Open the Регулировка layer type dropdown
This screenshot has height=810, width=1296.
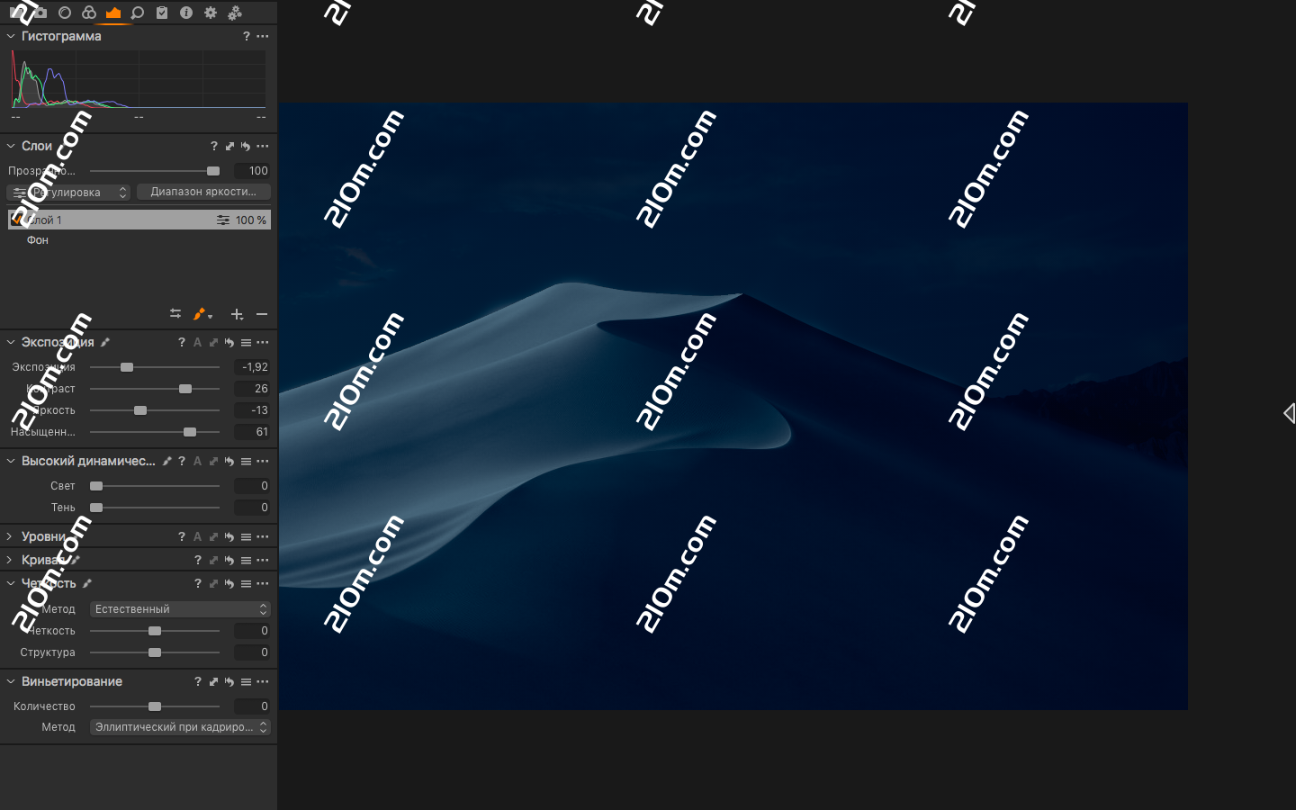pyautogui.click(x=67, y=192)
